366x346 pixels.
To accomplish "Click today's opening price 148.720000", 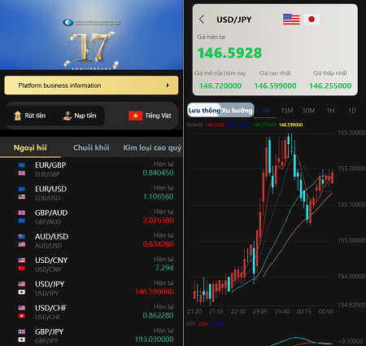I will pos(220,85).
